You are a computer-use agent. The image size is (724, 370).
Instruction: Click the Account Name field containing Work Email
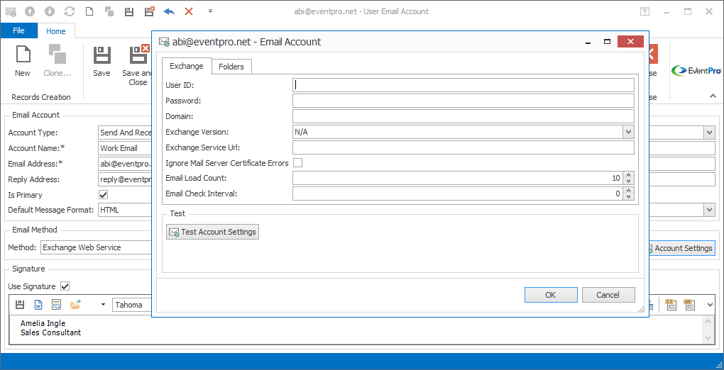tap(125, 149)
